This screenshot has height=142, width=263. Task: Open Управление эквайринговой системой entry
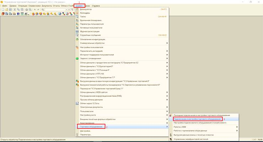point(204,139)
